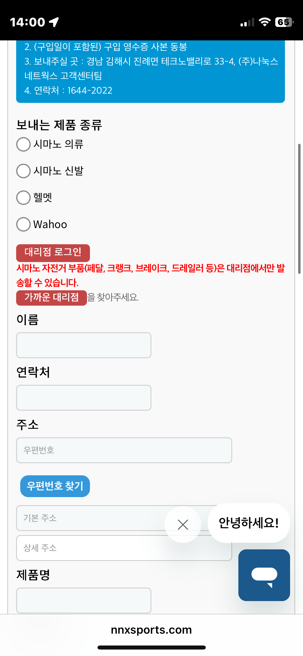The image size is (303, 656).
Task: Tap the cellular signal bars icon
Action: pyautogui.click(x=247, y=23)
